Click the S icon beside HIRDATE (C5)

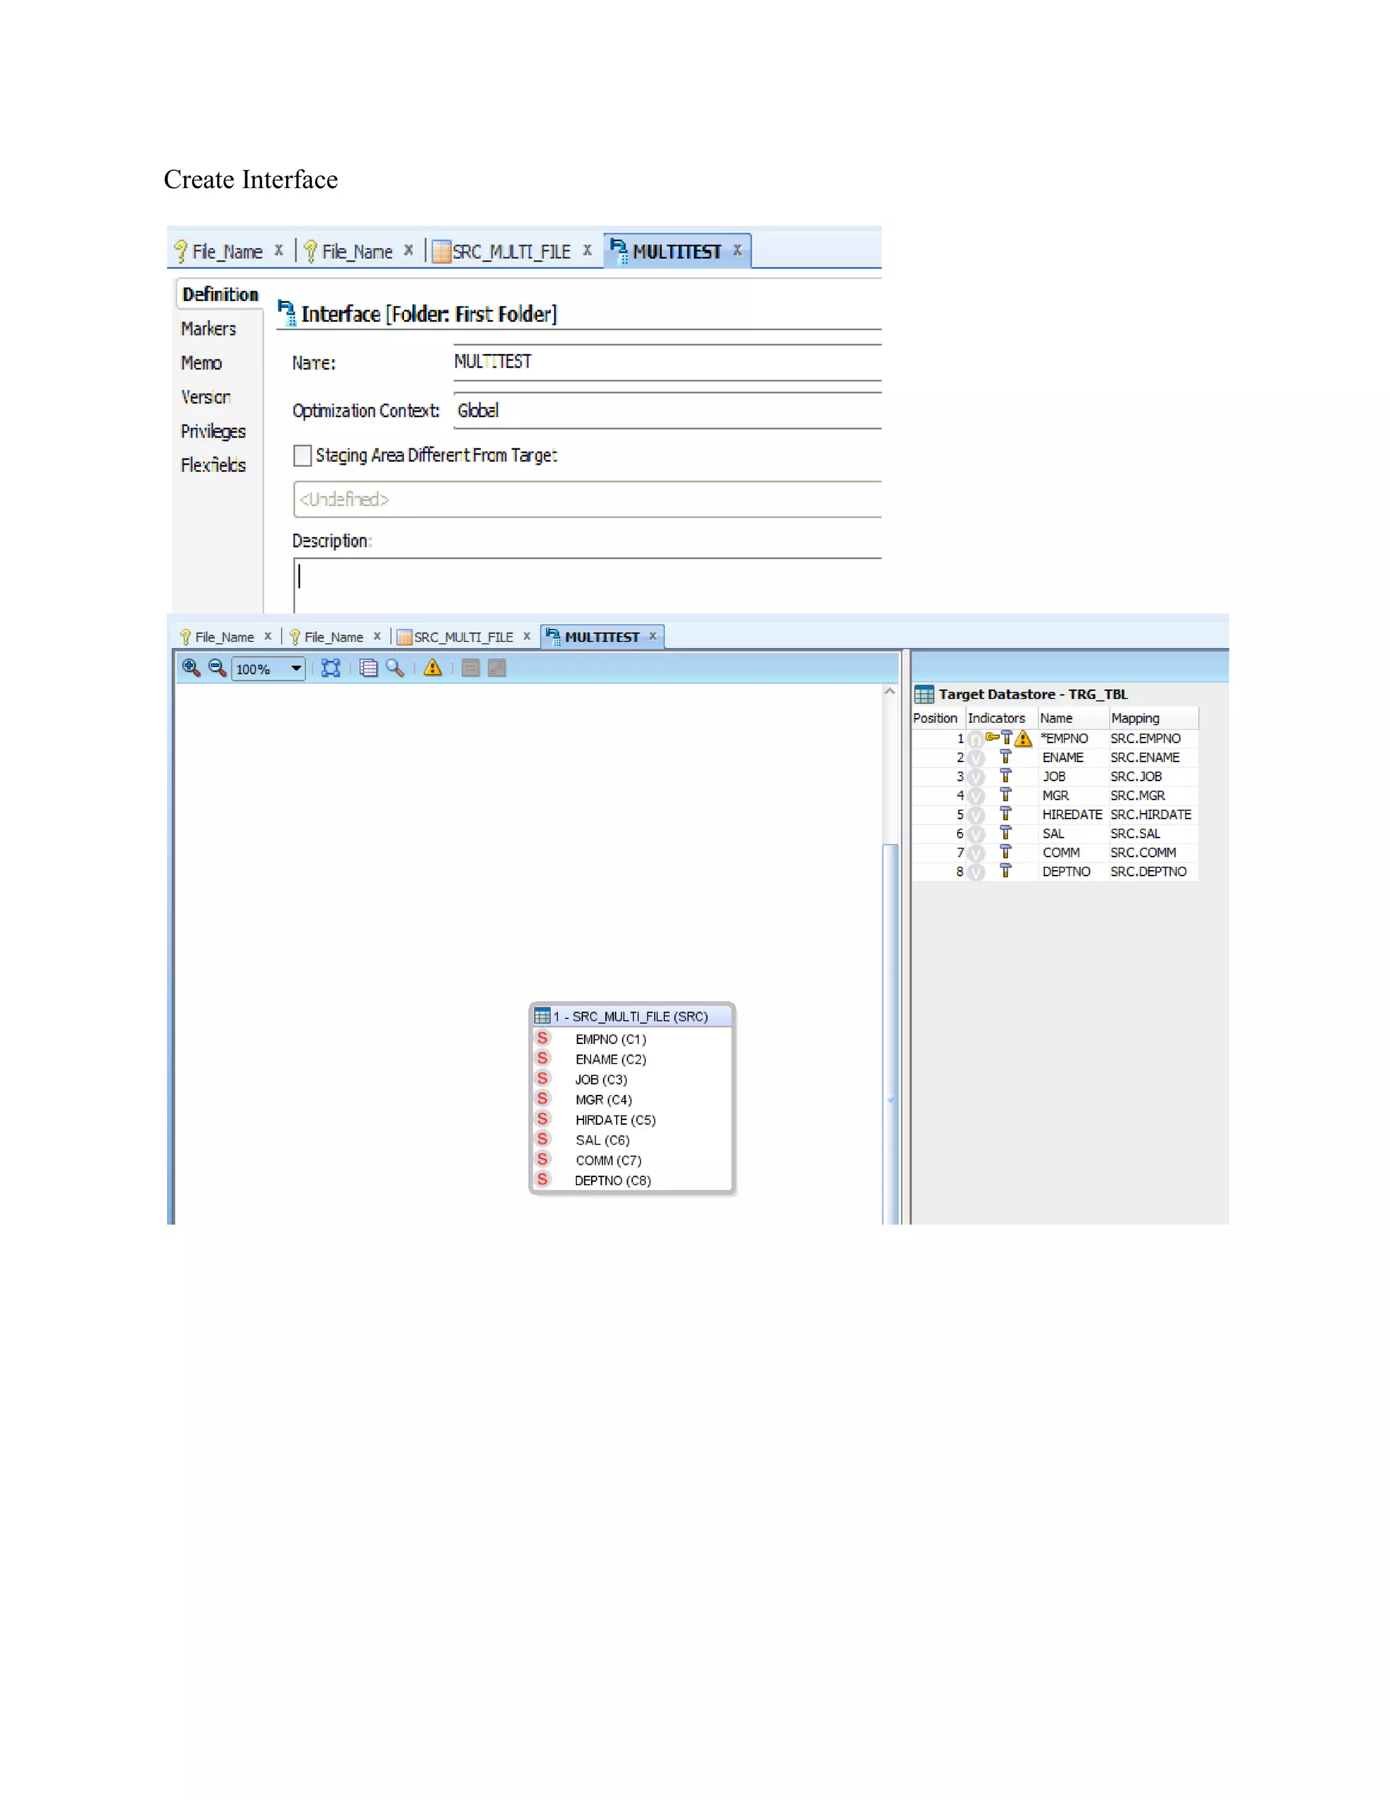click(x=542, y=1119)
